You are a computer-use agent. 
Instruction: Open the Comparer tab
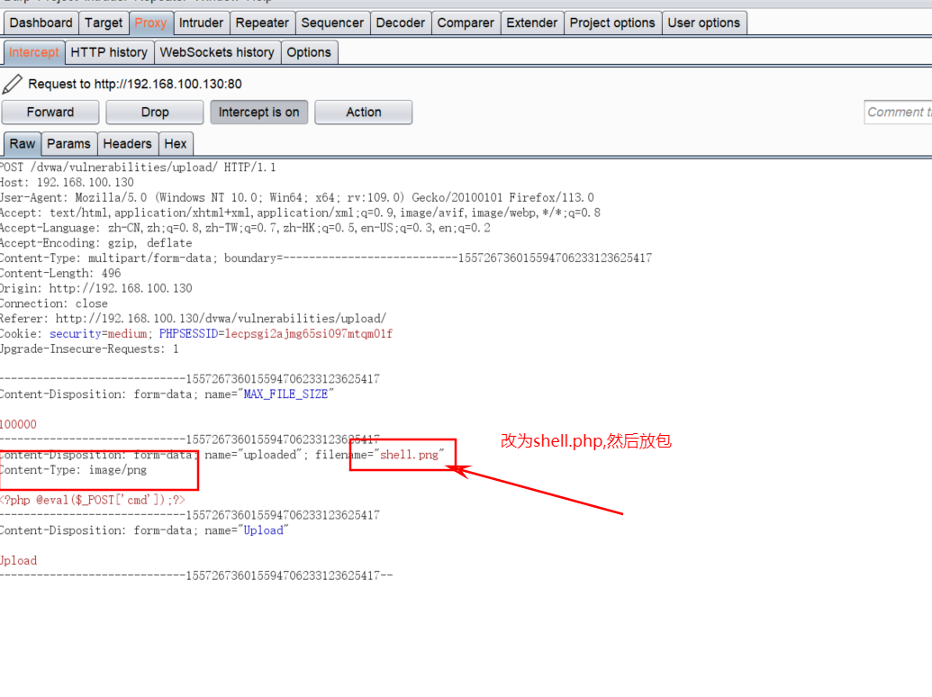[x=466, y=23]
